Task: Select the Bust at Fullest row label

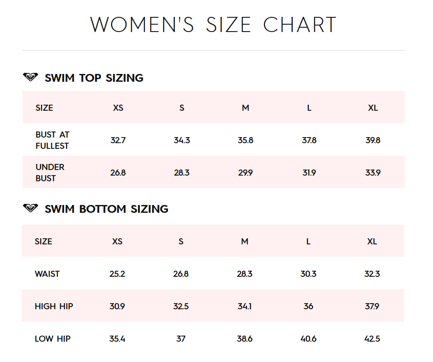Action: pos(52,140)
